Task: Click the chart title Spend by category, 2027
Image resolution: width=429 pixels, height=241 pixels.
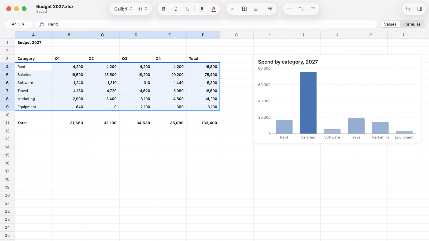Action: pyautogui.click(x=288, y=62)
